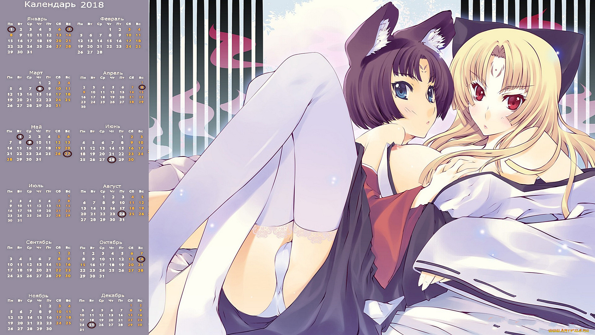Click the Ноябрь month heading
Viewport: 595px width, 335px height.
coord(38,296)
